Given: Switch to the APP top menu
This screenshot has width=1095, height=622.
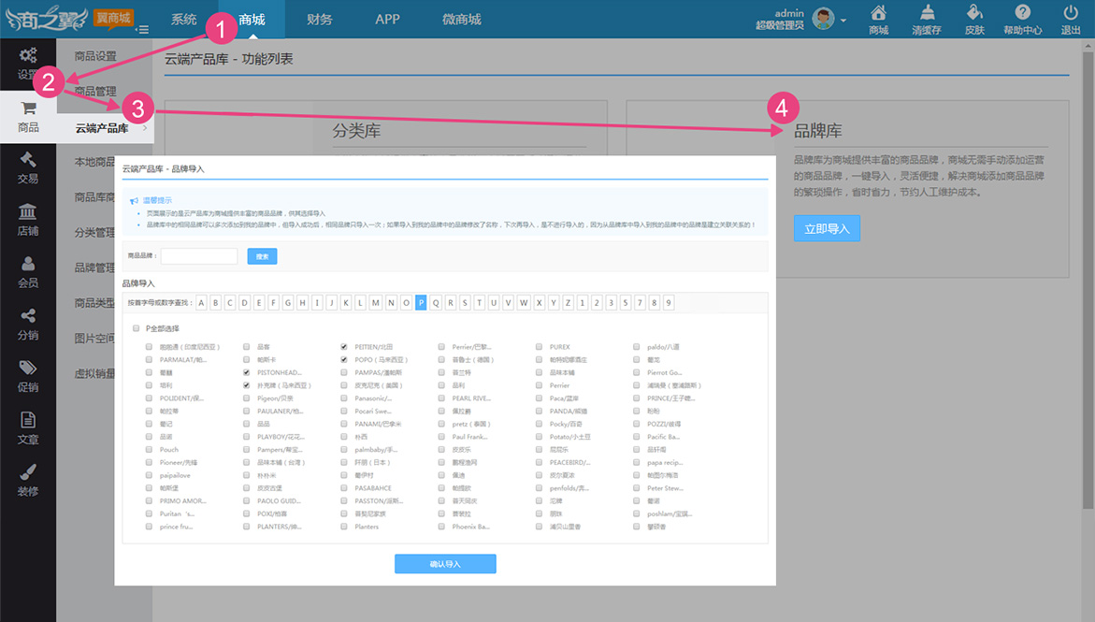Looking at the screenshot, I should (x=387, y=19).
